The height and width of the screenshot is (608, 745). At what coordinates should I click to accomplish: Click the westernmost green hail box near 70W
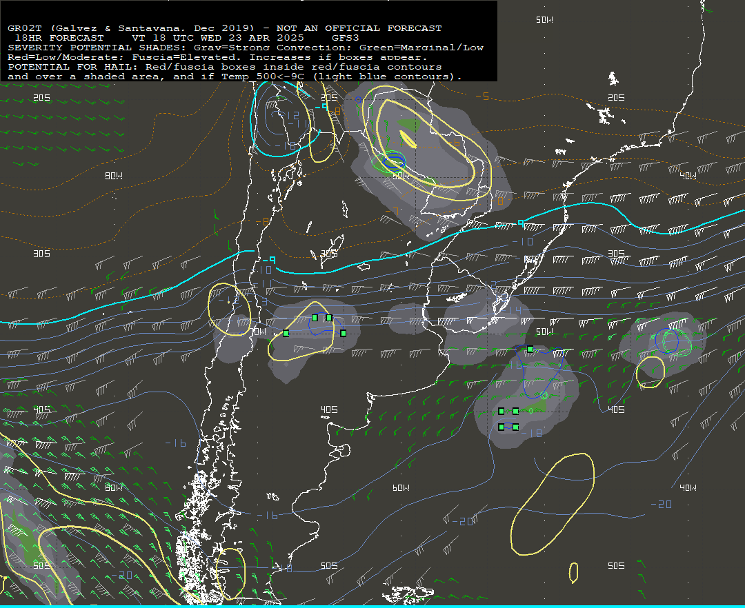pos(286,334)
